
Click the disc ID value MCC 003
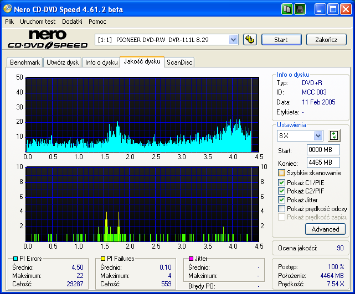(314, 92)
